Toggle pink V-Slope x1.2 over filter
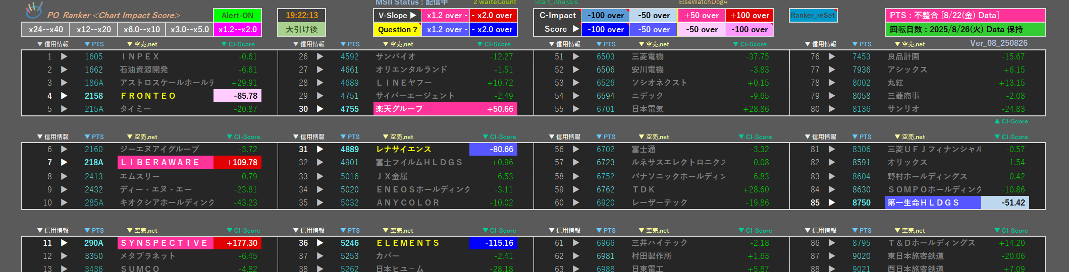 click(x=445, y=16)
